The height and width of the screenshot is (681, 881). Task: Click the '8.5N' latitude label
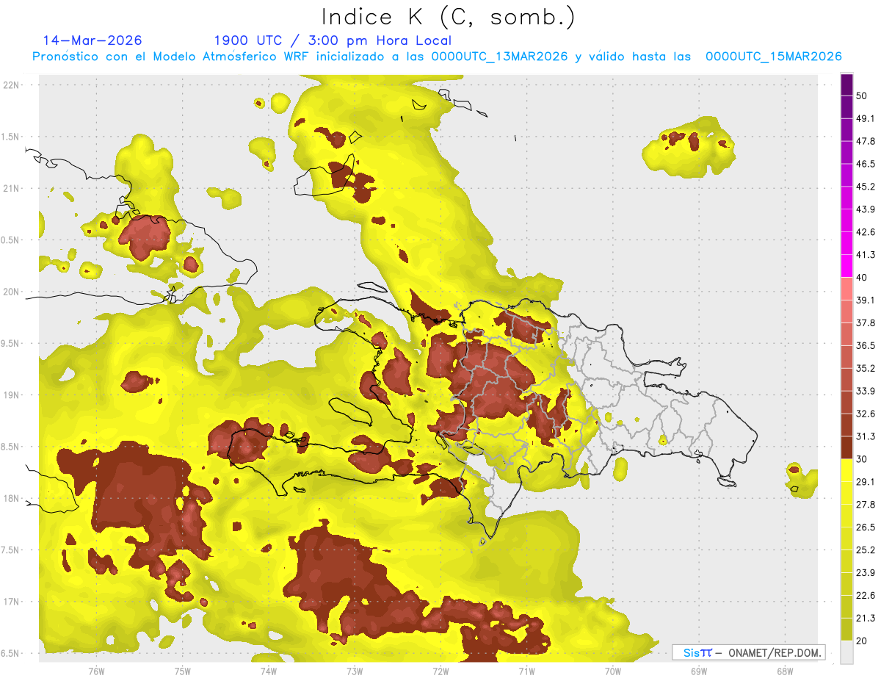[x=10, y=447]
